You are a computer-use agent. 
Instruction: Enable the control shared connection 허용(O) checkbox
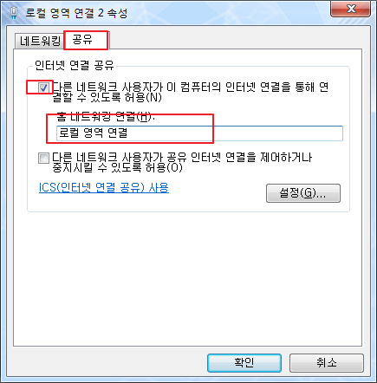tap(43, 158)
